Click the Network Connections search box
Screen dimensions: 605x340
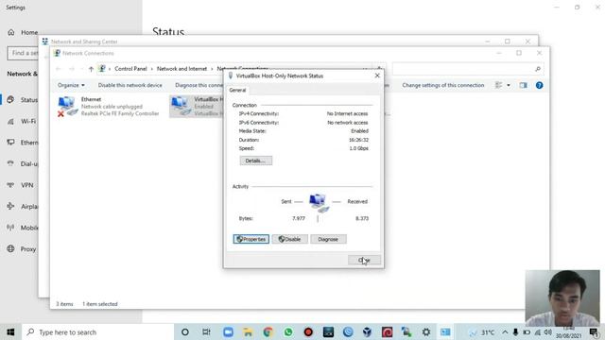coord(462,69)
